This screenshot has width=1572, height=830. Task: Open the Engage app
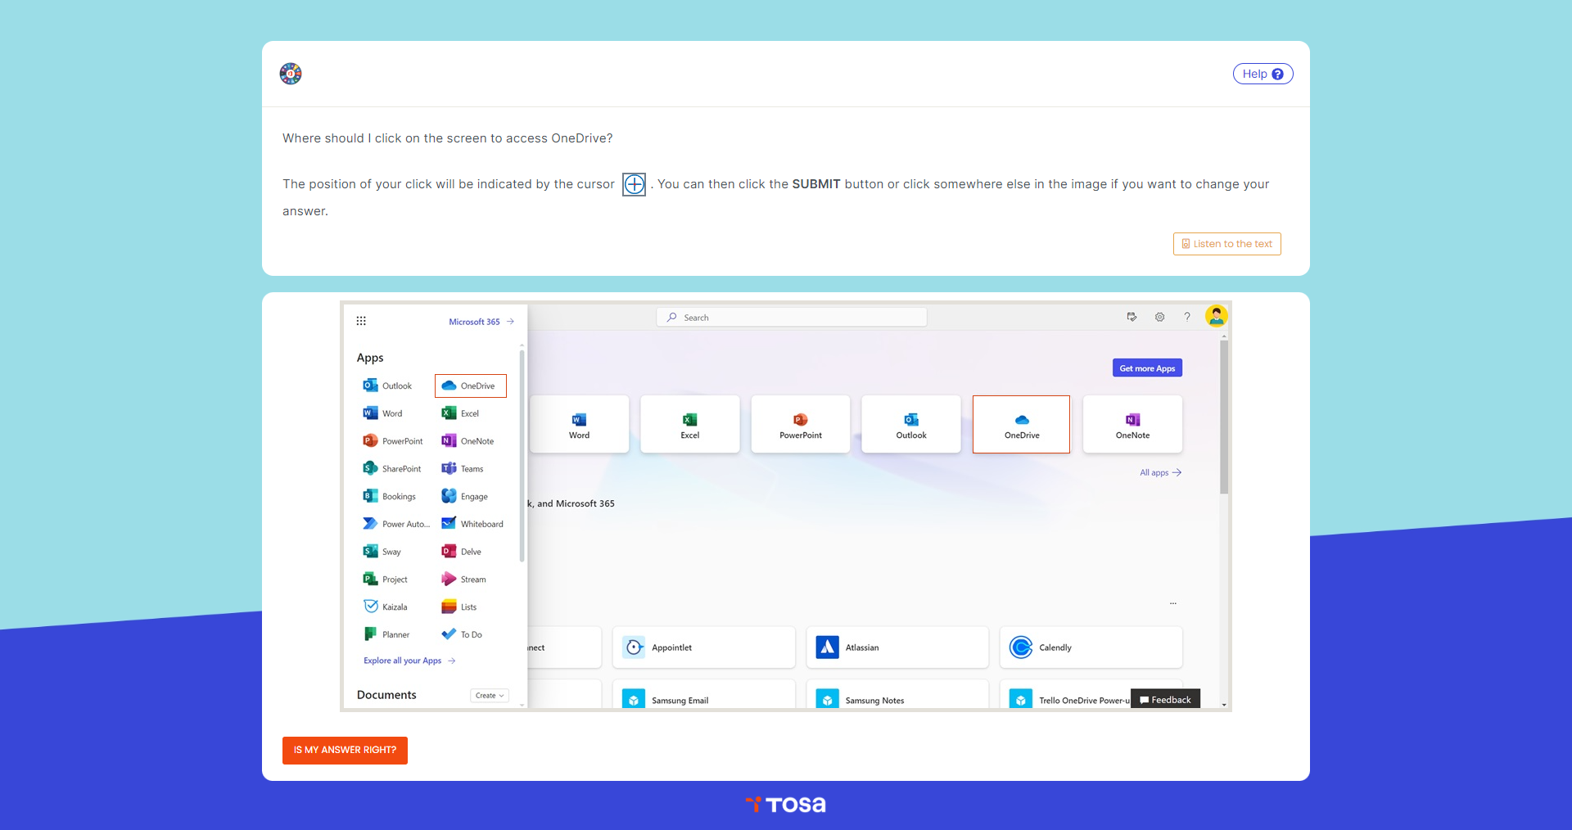pyautogui.click(x=464, y=497)
